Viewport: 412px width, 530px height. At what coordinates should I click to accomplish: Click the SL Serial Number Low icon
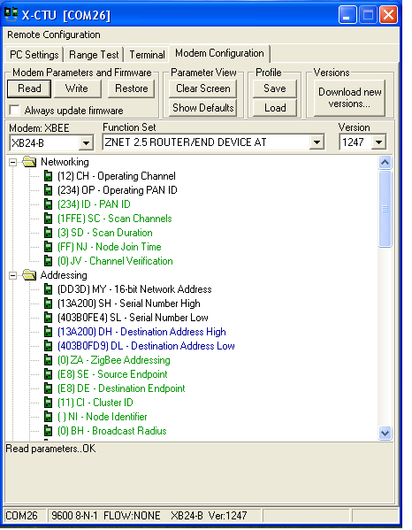pos(49,318)
